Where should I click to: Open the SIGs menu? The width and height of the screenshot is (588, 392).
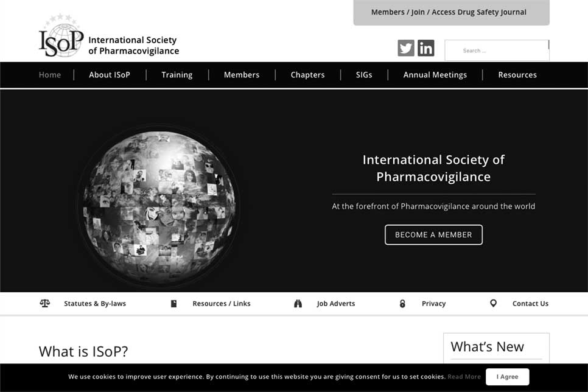tap(364, 75)
